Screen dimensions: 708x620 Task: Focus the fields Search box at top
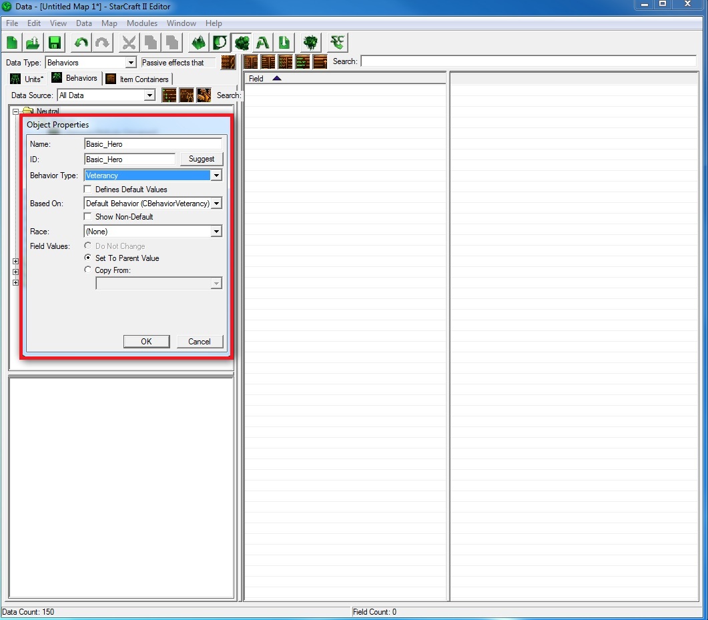pyautogui.click(x=528, y=61)
